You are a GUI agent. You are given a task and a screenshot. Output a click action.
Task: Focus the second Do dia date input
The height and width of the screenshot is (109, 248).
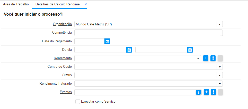coord(161,50)
